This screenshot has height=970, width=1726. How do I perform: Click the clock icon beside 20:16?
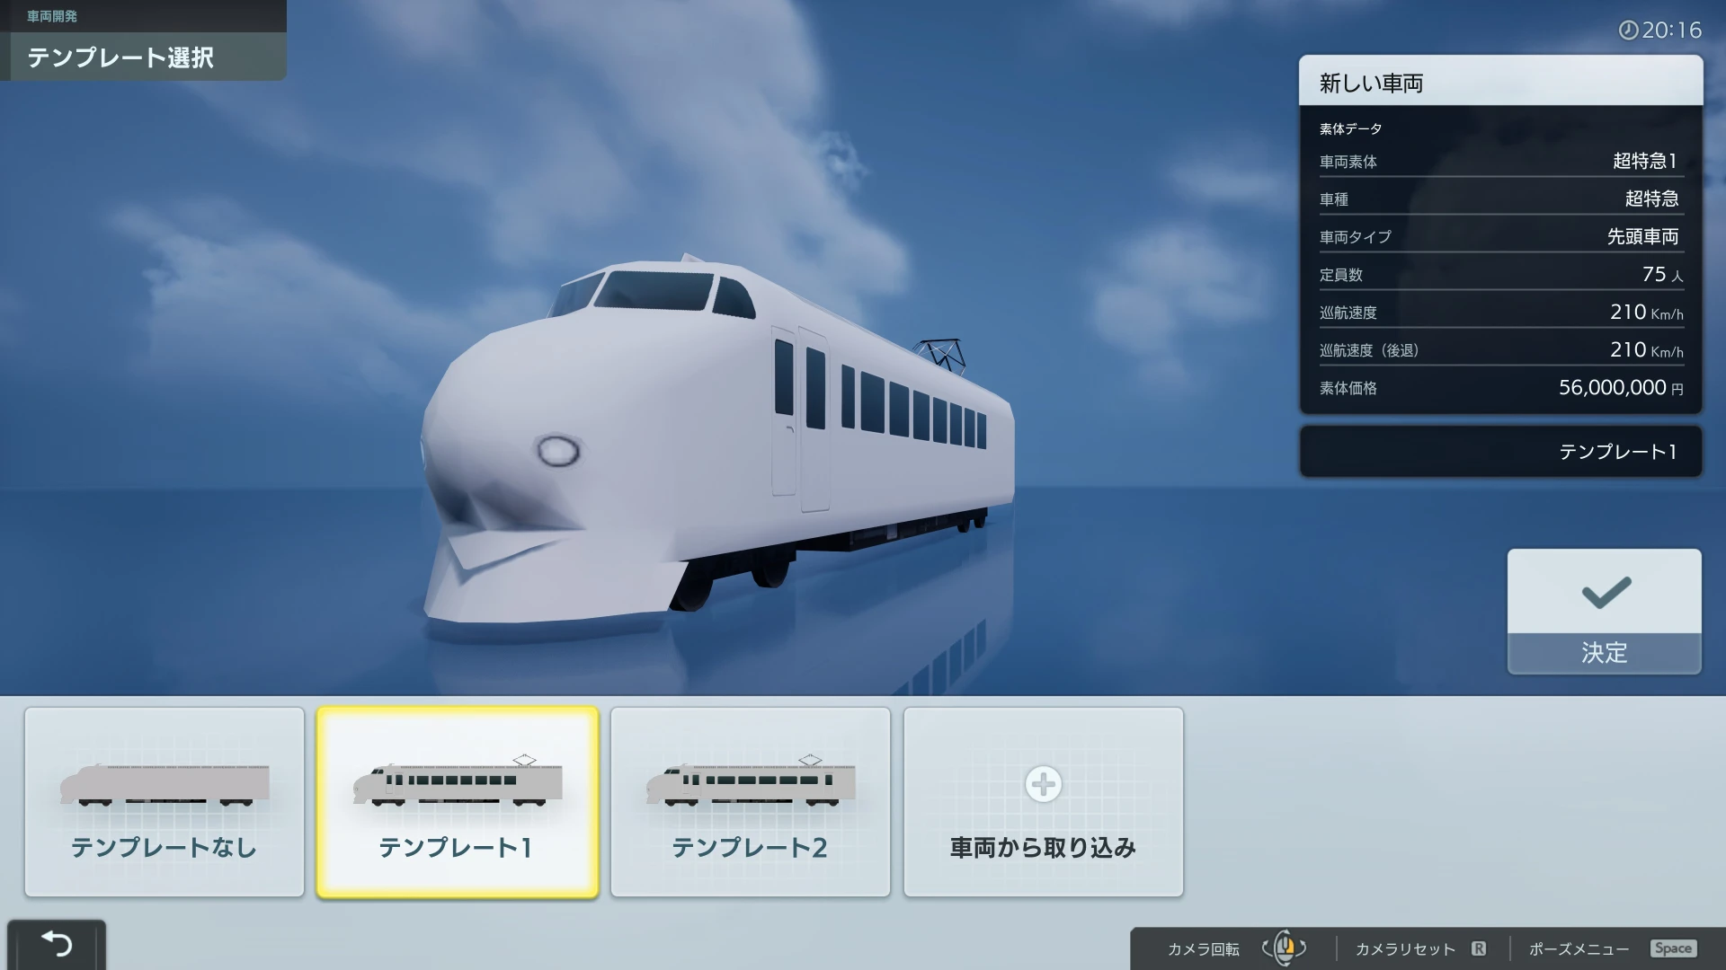point(1628,31)
